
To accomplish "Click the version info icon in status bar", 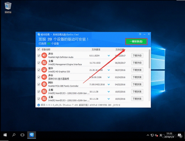I will click(x=39, y=105).
